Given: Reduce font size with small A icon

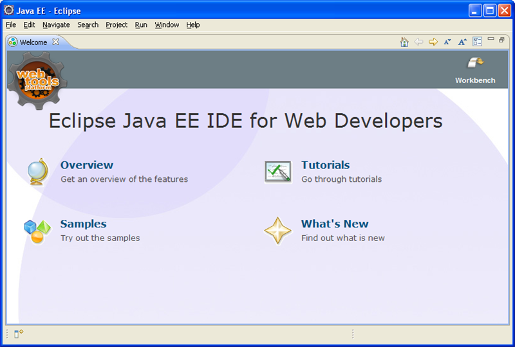Looking at the screenshot, I should [447, 42].
